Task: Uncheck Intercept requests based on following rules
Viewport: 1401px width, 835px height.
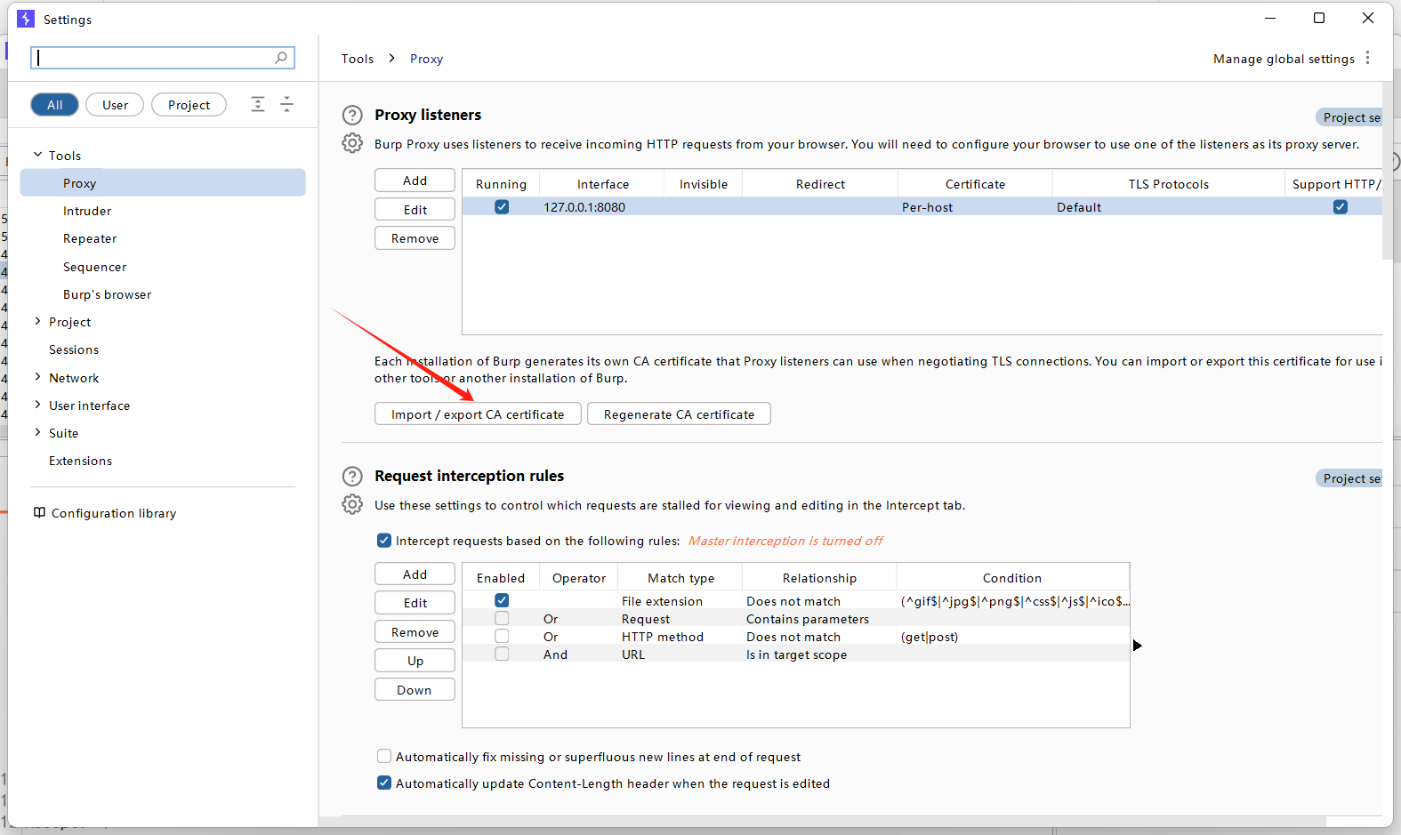Action: click(x=384, y=540)
